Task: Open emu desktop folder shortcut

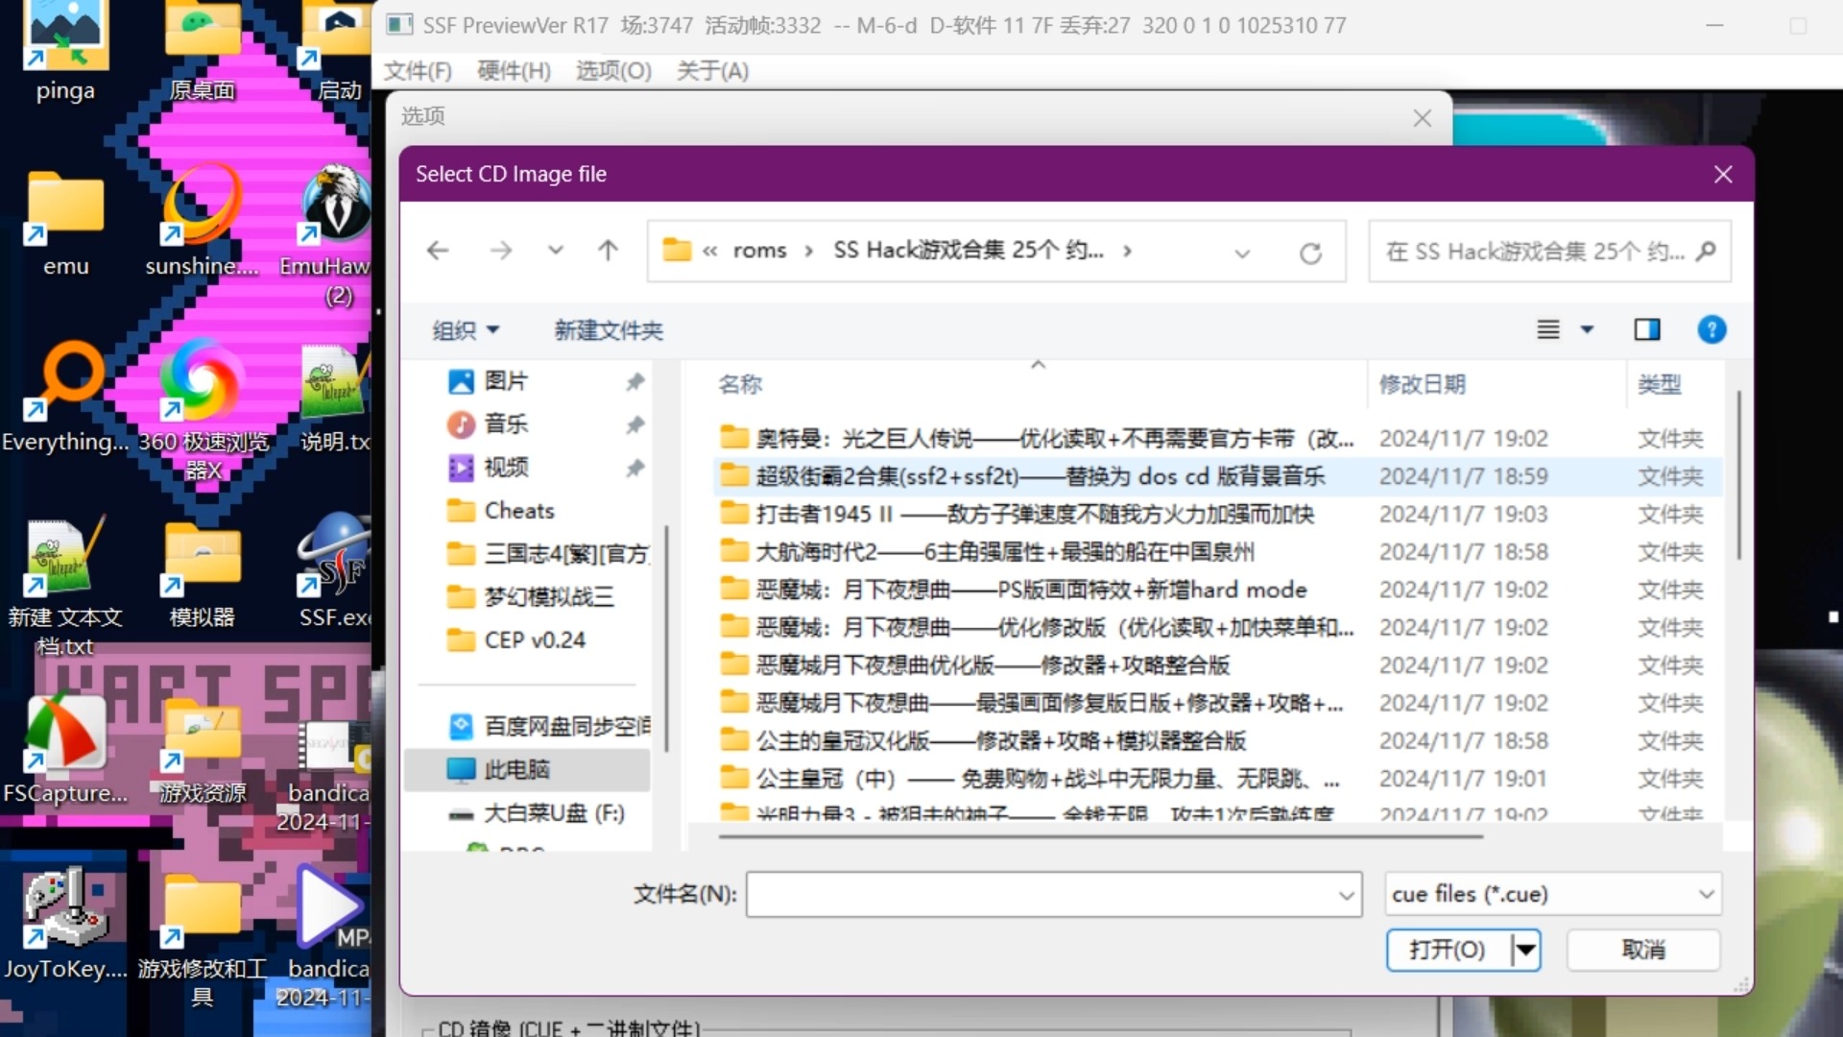Action: click(x=65, y=223)
